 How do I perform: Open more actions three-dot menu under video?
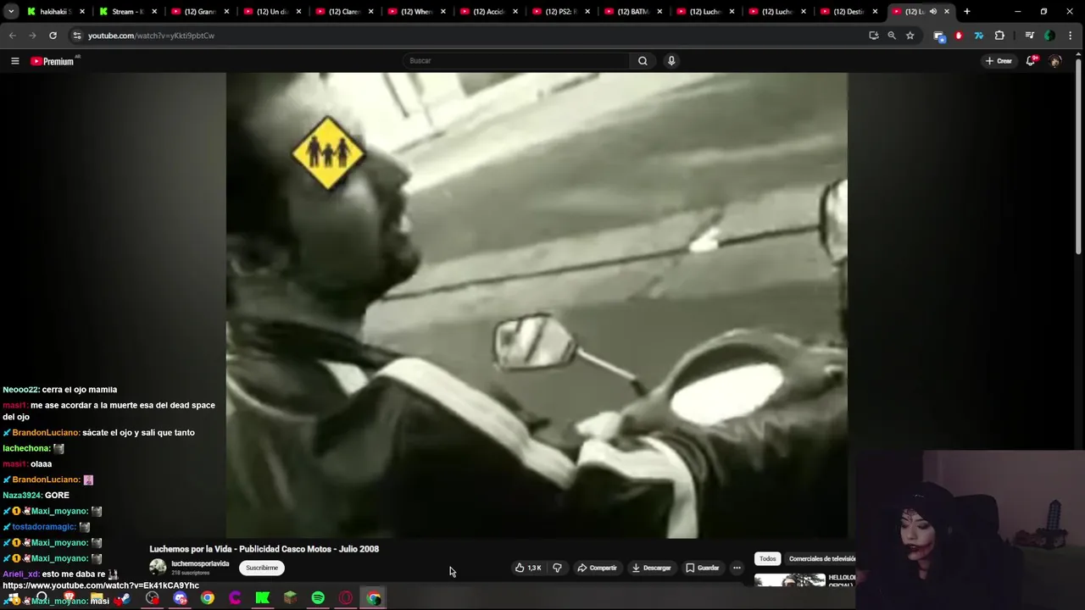(737, 568)
